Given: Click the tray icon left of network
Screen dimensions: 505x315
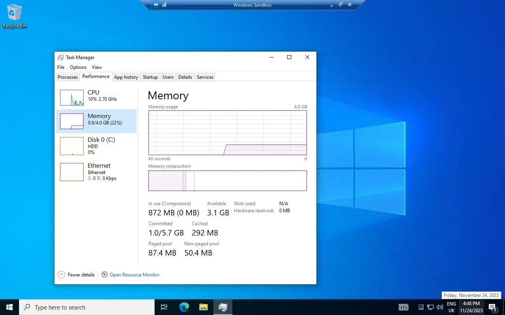Looking at the screenshot, I should pos(421,307).
